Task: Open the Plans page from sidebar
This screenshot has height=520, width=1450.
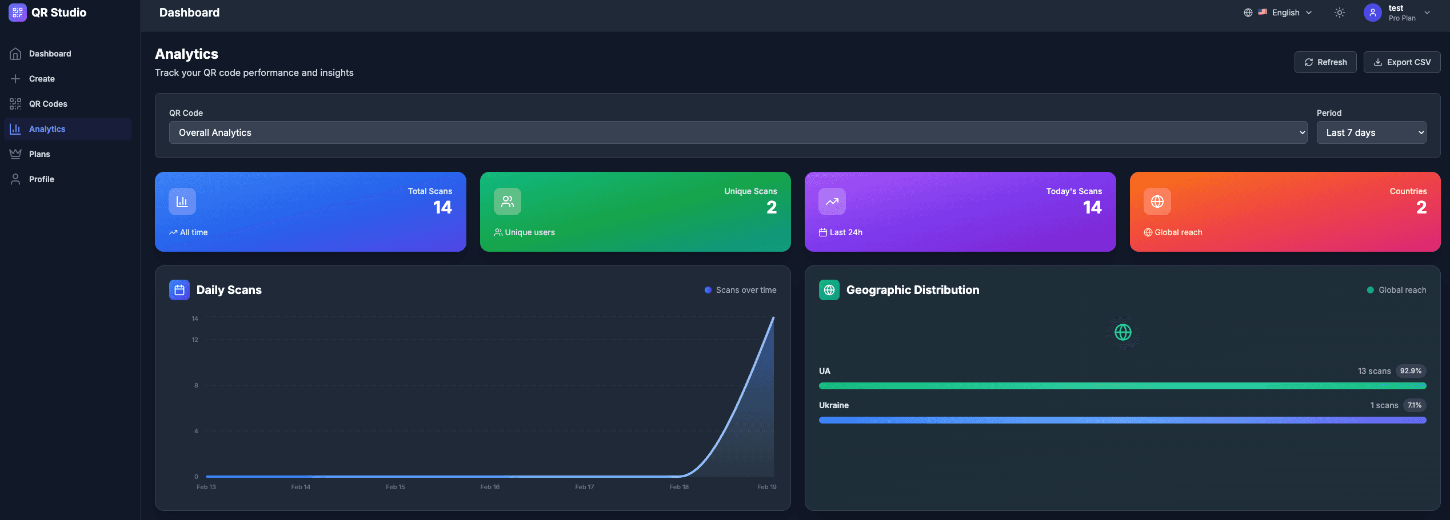Action: [x=39, y=154]
